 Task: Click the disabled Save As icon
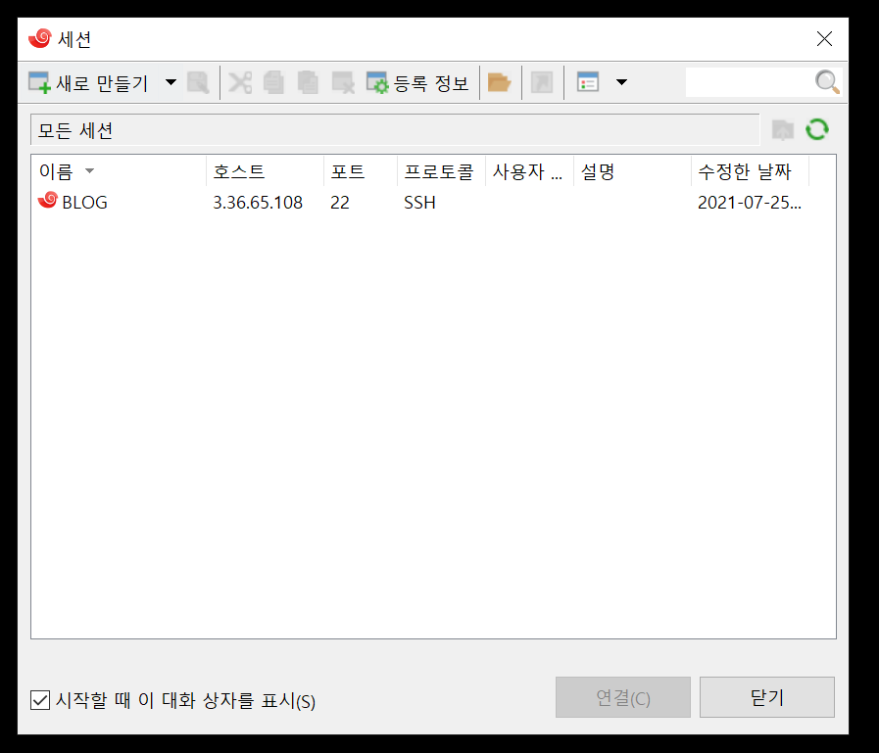[198, 83]
